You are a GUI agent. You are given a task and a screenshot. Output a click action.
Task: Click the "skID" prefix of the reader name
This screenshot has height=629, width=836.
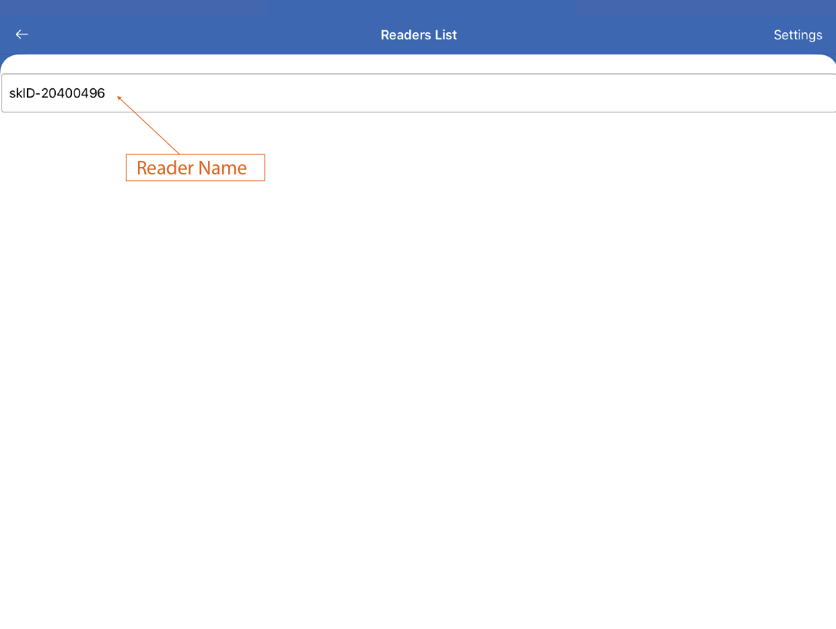pos(23,94)
